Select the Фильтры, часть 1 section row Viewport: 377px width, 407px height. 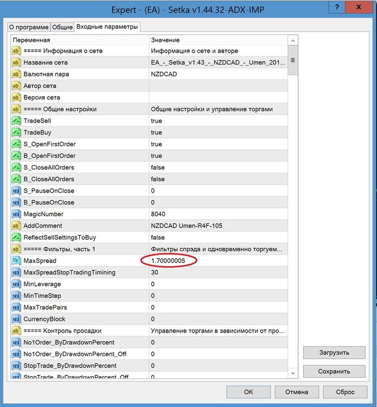pyautogui.click(x=149, y=250)
